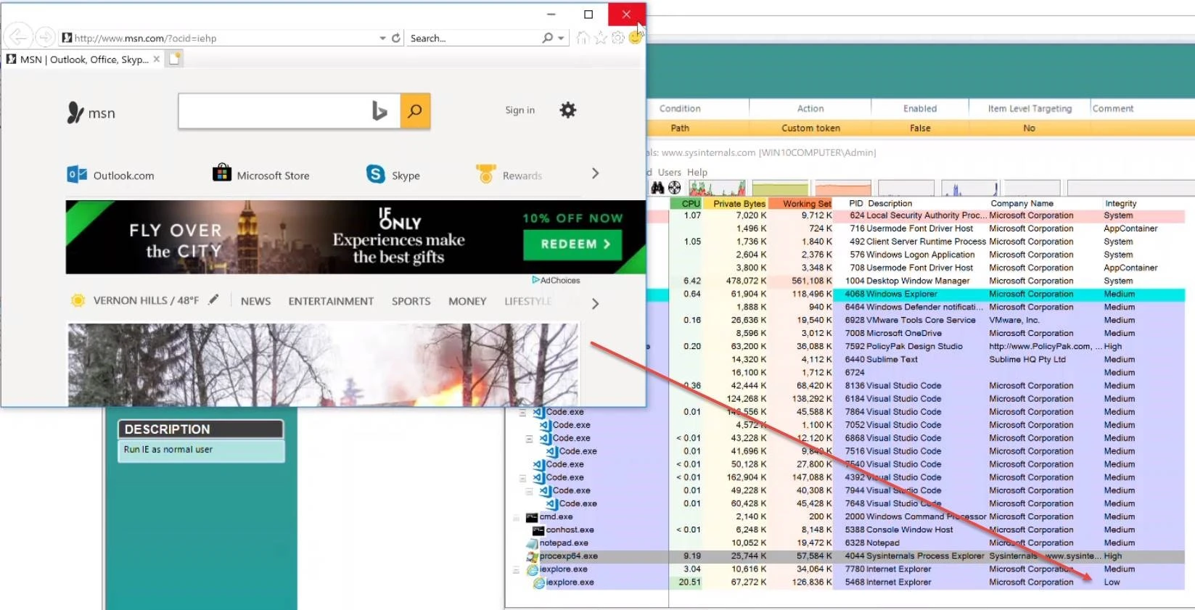The height and width of the screenshot is (610, 1195).
Task: Click the IE refresh page icon
Action: click(396, 38)
